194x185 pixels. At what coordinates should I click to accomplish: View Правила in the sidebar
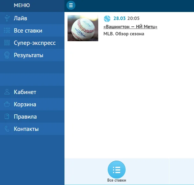[x=32, y=116]
